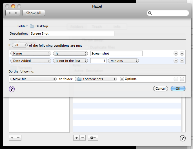Open help from the purple question mark
193x149 pixels.
[x=12, y=89]
